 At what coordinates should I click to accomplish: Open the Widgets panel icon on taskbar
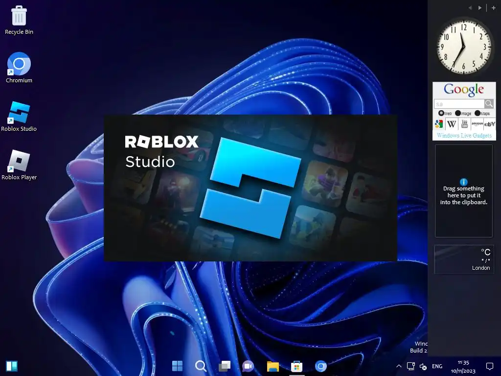[x=12, y=366]
